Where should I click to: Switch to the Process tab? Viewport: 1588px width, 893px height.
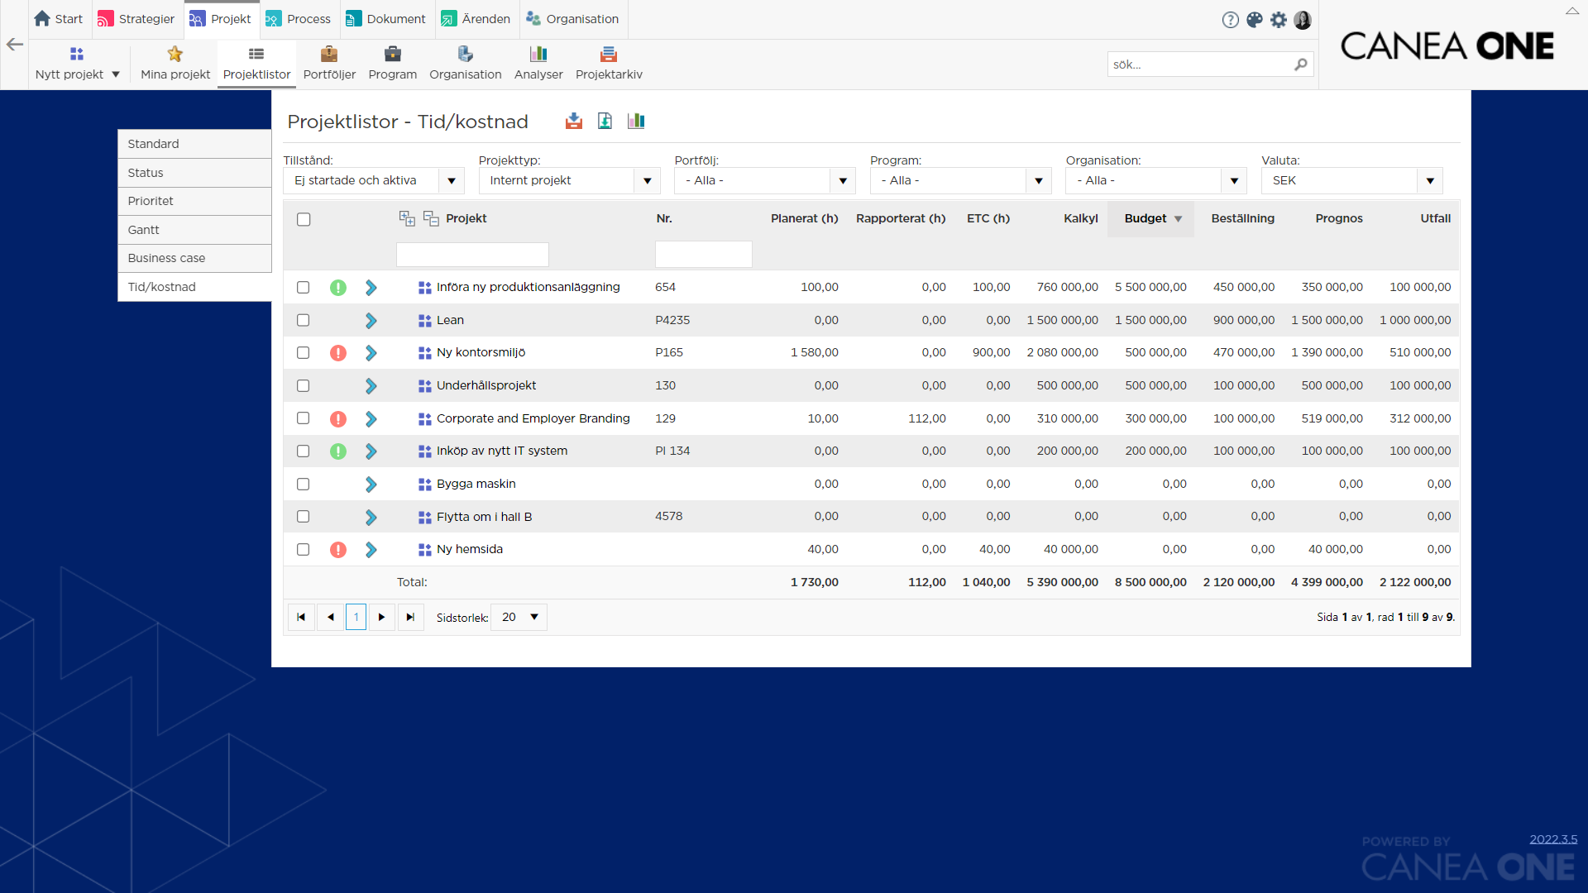[299, 19]
